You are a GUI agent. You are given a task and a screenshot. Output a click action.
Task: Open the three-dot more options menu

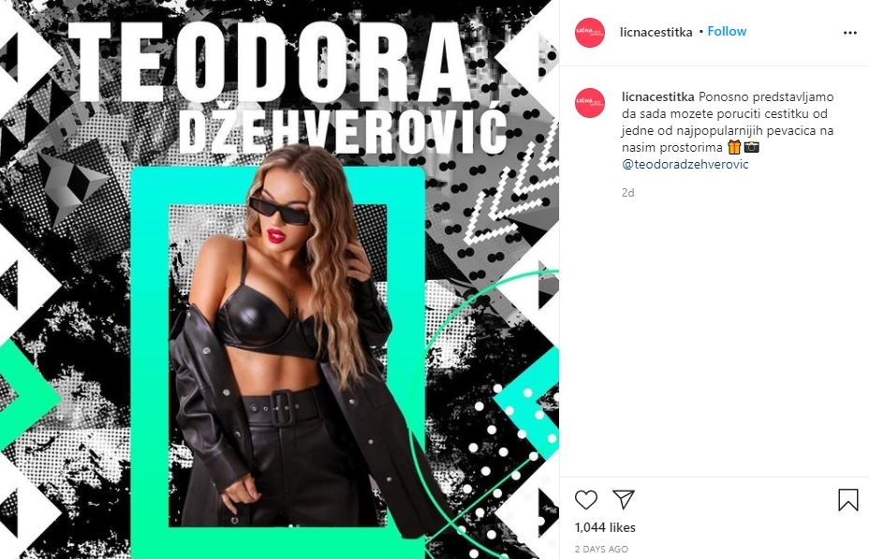pos(849,34)
